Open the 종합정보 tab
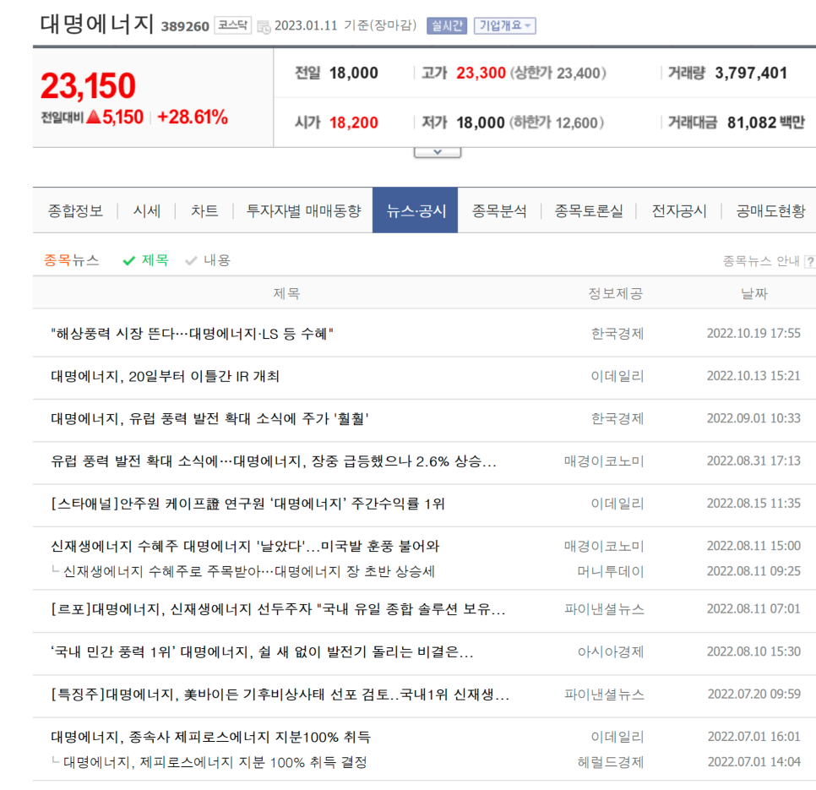Viewport: 816px width, 790px height. [x=75, y=210]
